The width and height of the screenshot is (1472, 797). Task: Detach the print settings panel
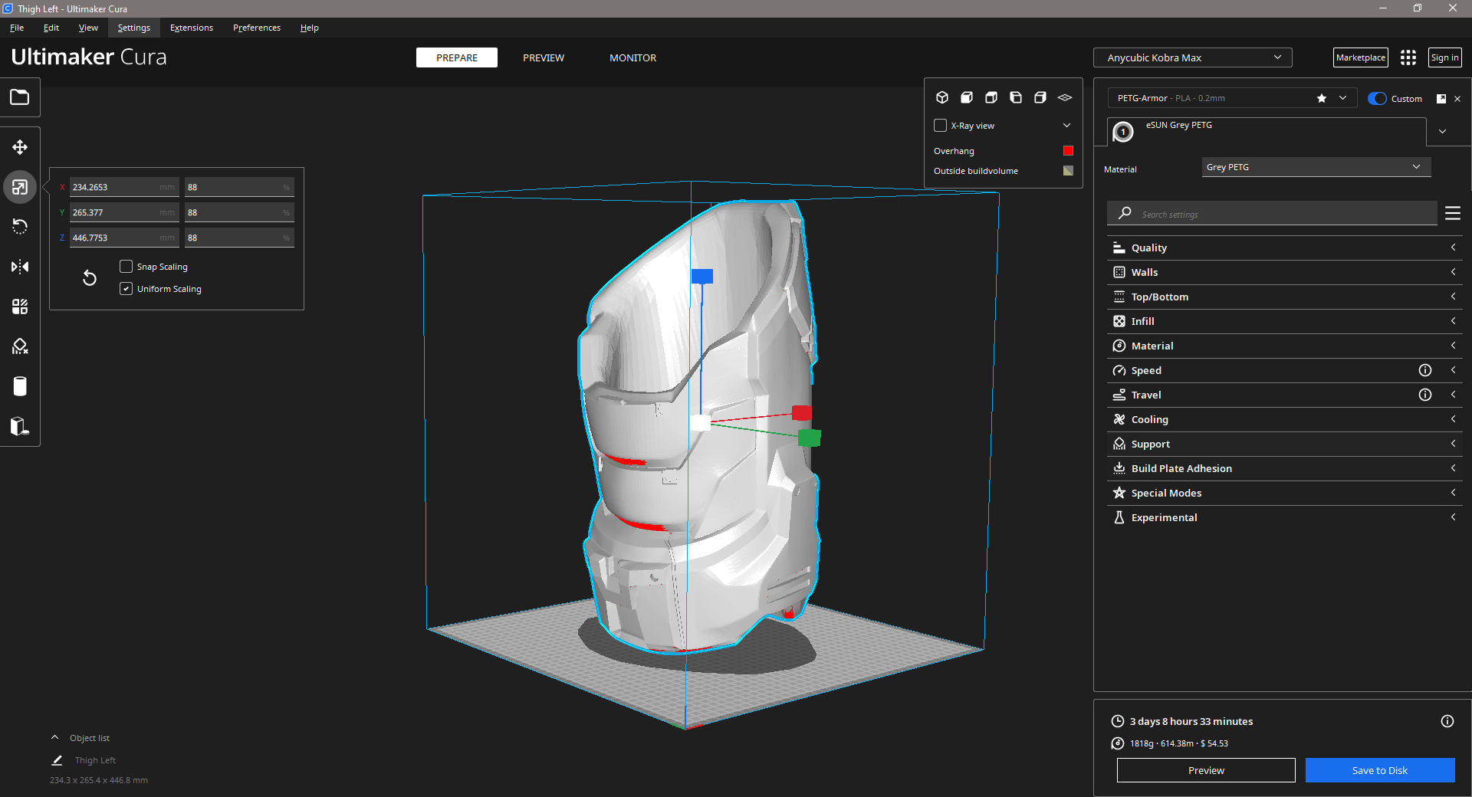click(1441, 99)
